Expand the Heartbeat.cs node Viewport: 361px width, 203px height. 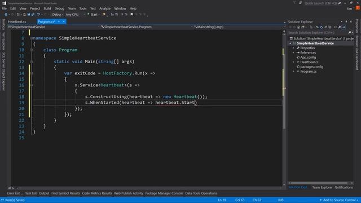click(293, 62)
